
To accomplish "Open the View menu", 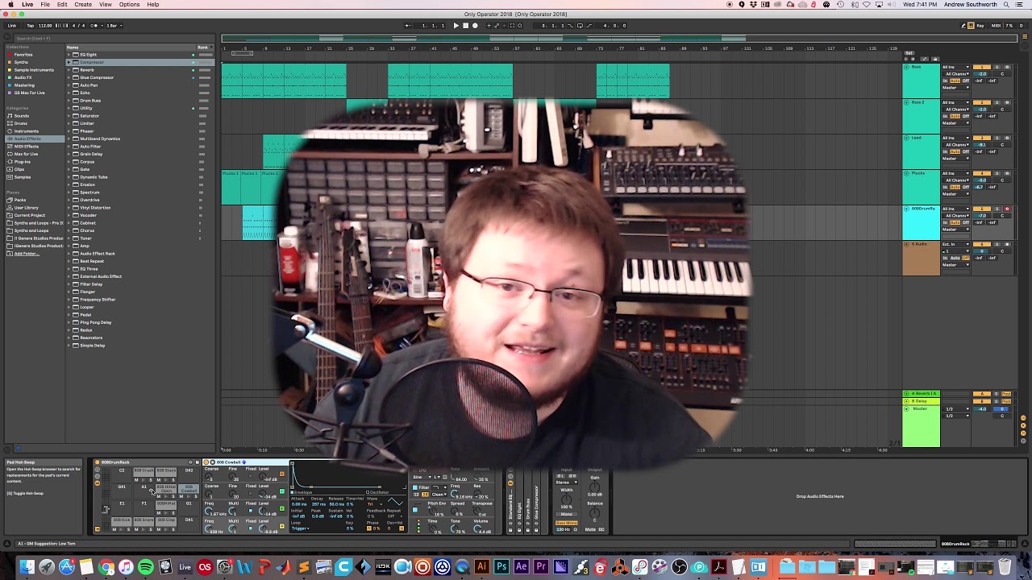I will [x=106, y=5].
